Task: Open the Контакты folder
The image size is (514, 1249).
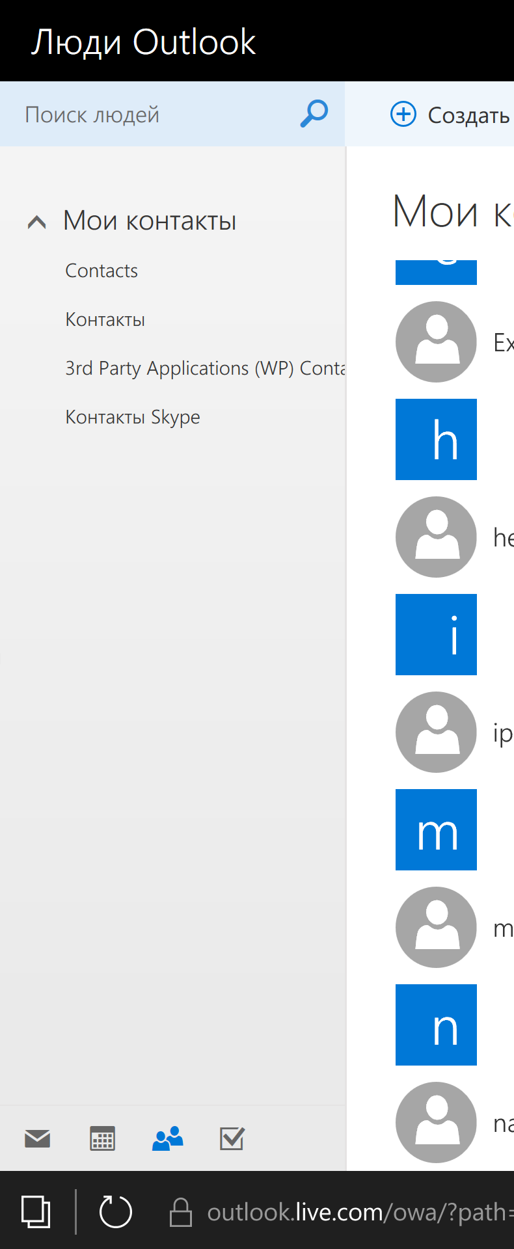Action: (x=105, y=319)
